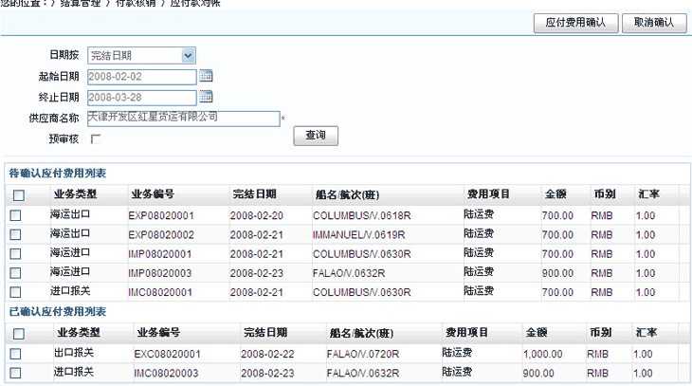Check the select-all box in 已确认应付费用列表 header
Screen dimensions: 692x386
click(17, 334)
